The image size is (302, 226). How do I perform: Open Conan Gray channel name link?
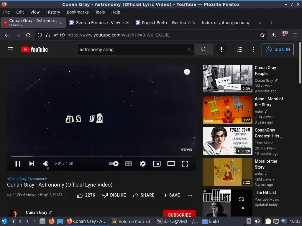[37, 212]
